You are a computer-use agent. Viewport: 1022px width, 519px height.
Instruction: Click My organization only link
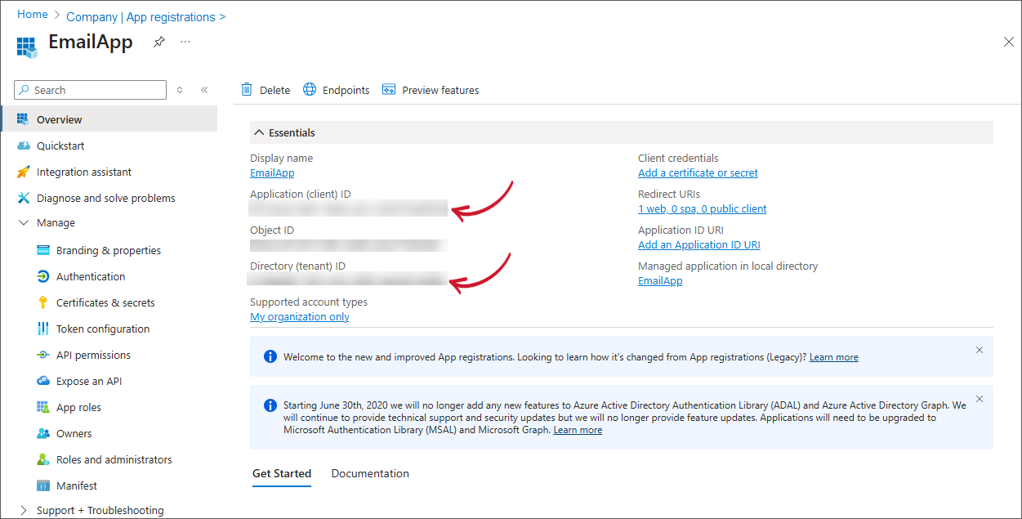pos(300,317)
